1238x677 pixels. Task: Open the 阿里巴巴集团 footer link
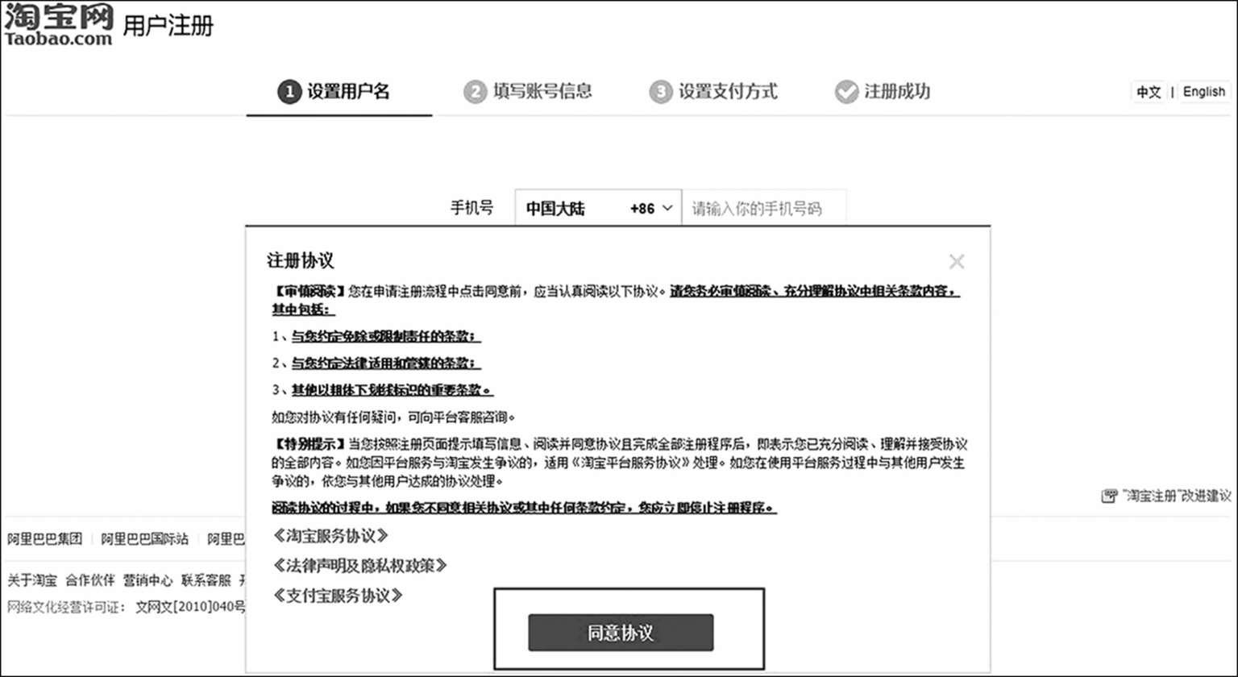coord(45,539)
